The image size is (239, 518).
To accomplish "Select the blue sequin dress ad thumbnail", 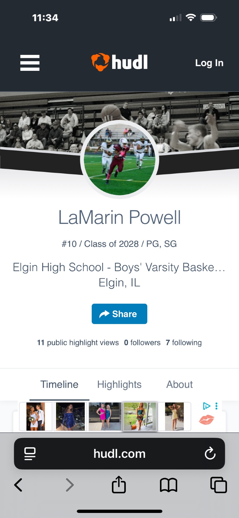I will (70, 417).
